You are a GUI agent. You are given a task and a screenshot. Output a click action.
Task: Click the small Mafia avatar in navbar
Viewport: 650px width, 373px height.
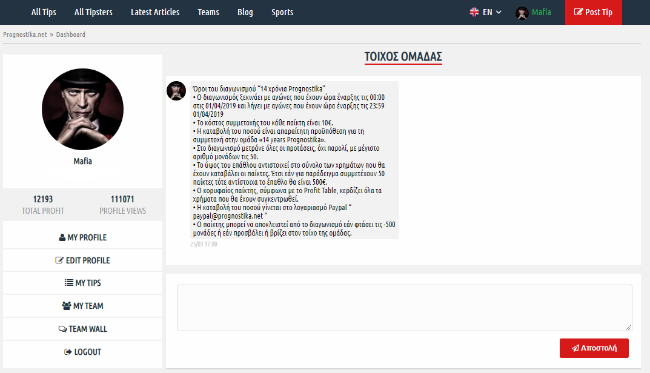coord(522,13)
